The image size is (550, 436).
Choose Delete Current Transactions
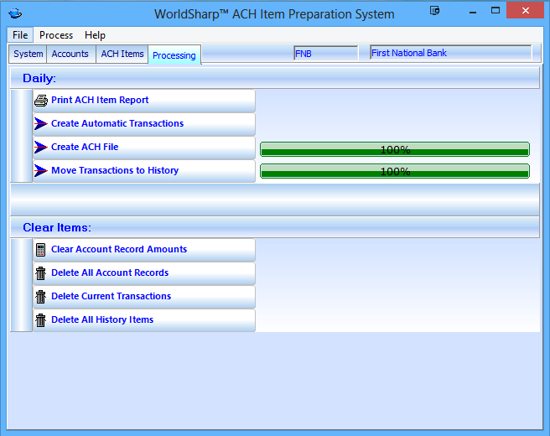(x=144, y=297)
